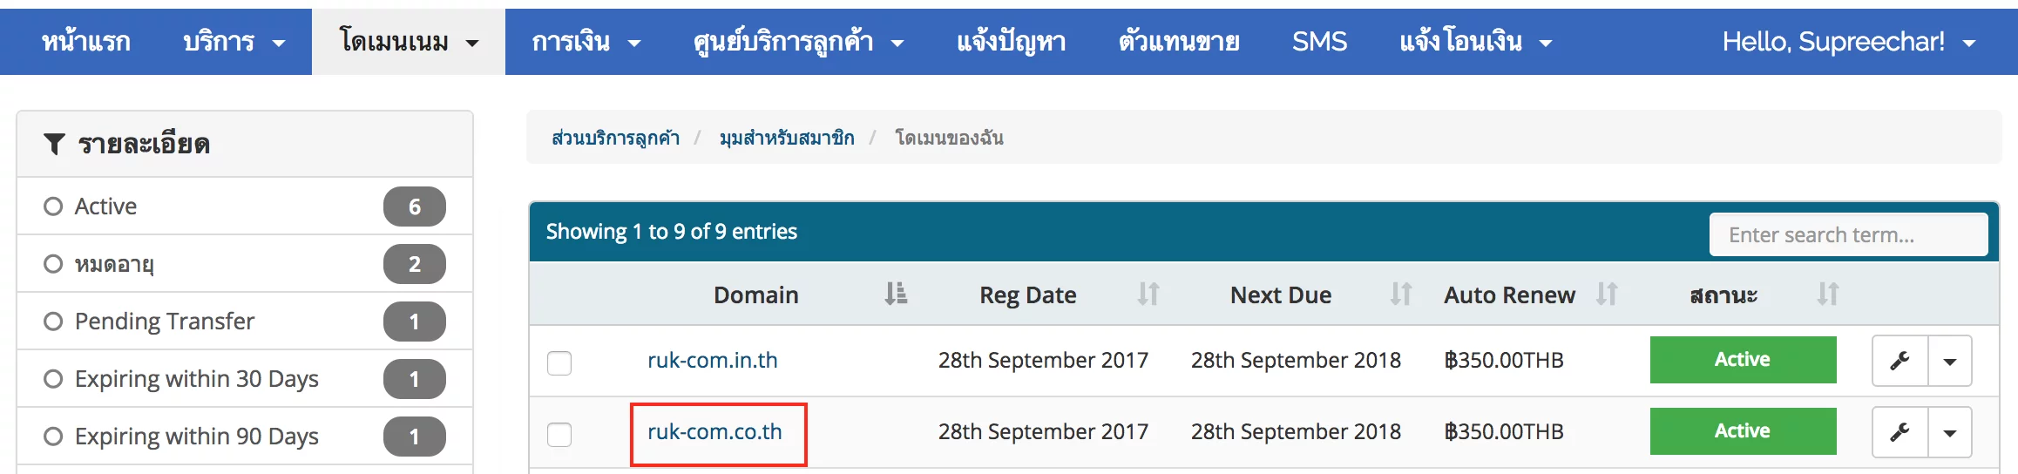Select the Active filter radio option
The width and height of the screenshot is (2018, 474).
53,207
